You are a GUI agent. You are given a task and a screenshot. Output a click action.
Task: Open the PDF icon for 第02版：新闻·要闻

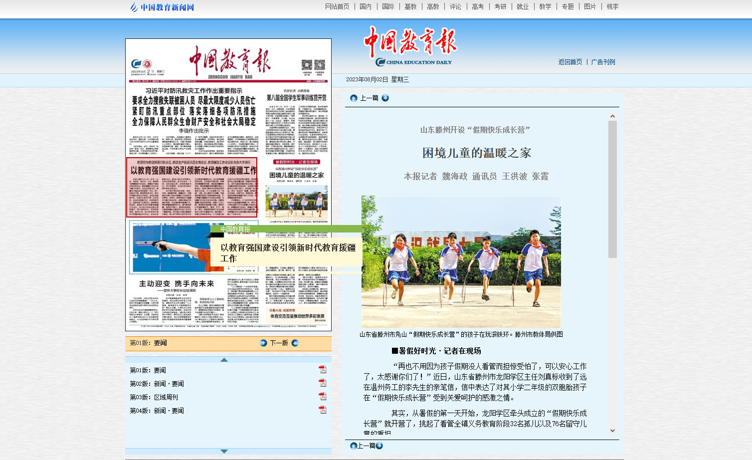[323, 383]
